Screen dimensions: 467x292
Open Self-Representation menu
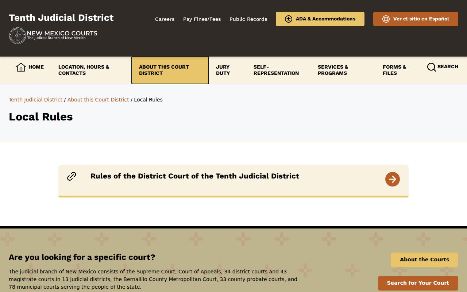point(276,70)
